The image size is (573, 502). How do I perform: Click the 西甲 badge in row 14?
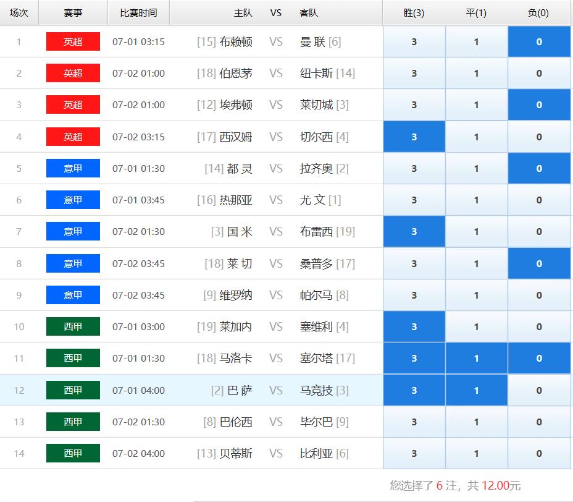[x=73, y=453]
